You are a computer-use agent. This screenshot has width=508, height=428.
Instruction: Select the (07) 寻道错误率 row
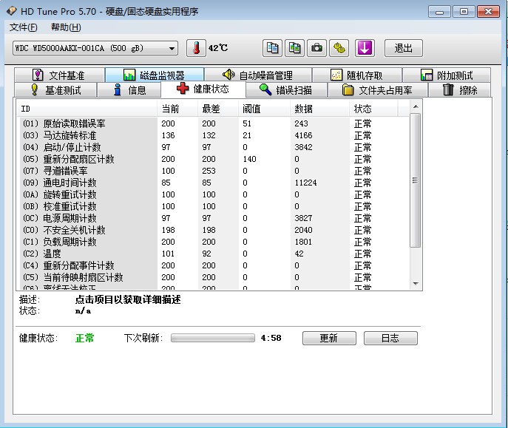tap(213, 171)
